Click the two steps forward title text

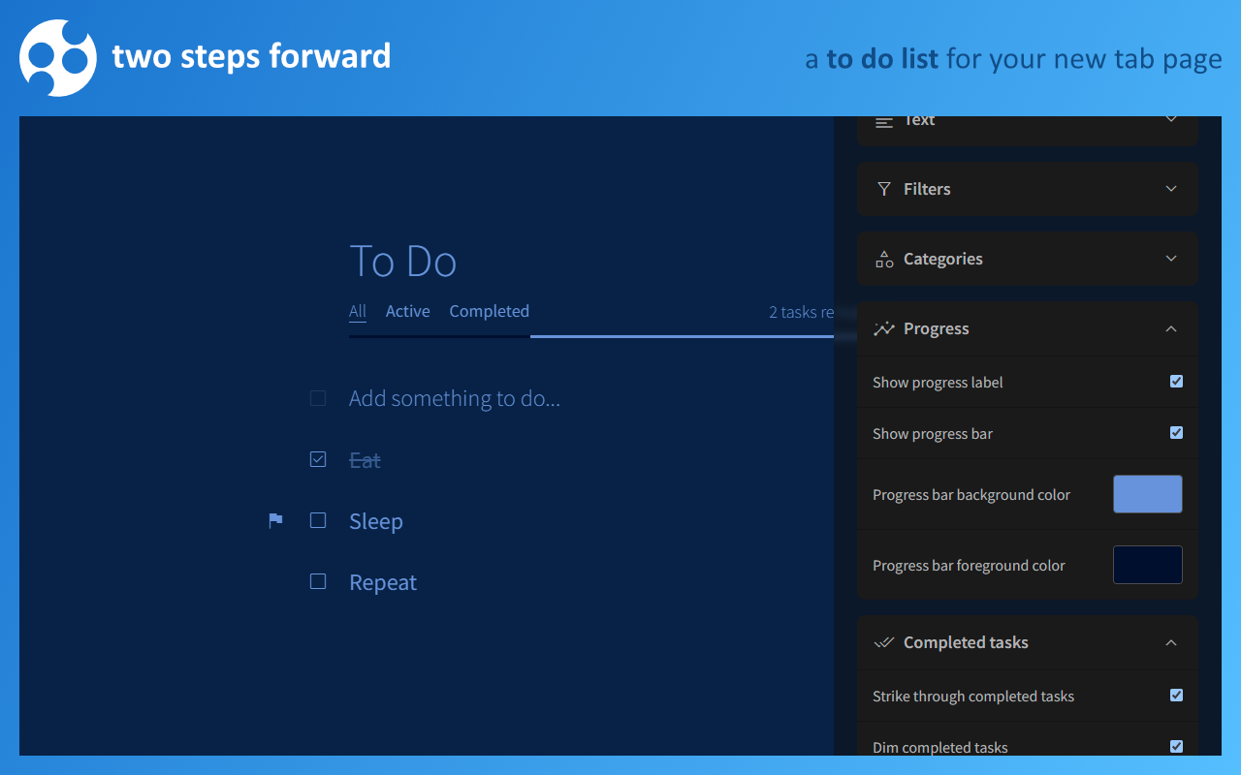click(x=252, y=56)
